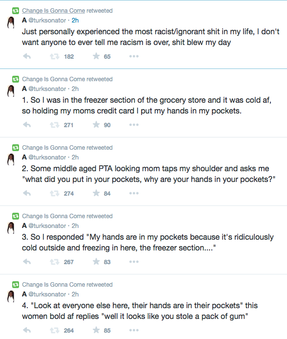Open the 2h timestamp on first tweet
The width and height of the screenshot is (287, 339).
tap(75, 21)
